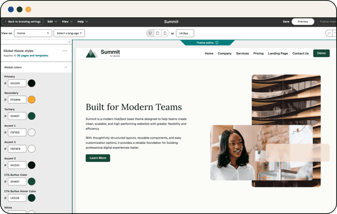337x214 pixels.
Task: Open the Accent 3 color swatch
Action: coord(31,165)
